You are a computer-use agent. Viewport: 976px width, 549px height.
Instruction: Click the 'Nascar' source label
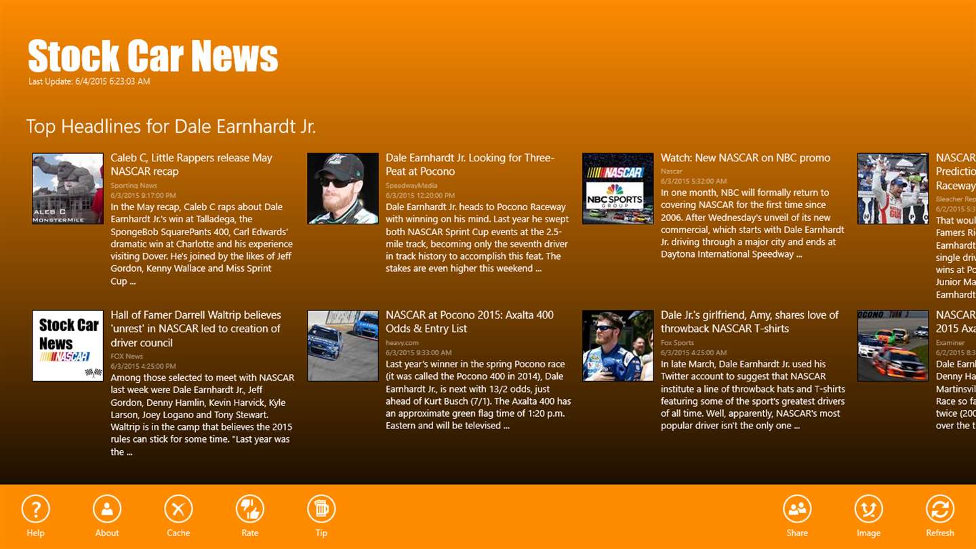tap(672, 171)
